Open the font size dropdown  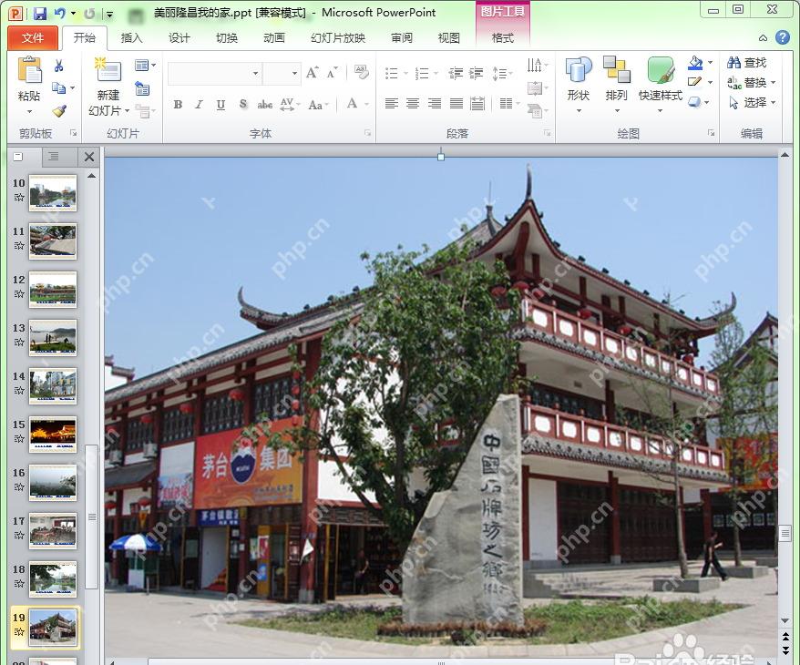(294, 74)
